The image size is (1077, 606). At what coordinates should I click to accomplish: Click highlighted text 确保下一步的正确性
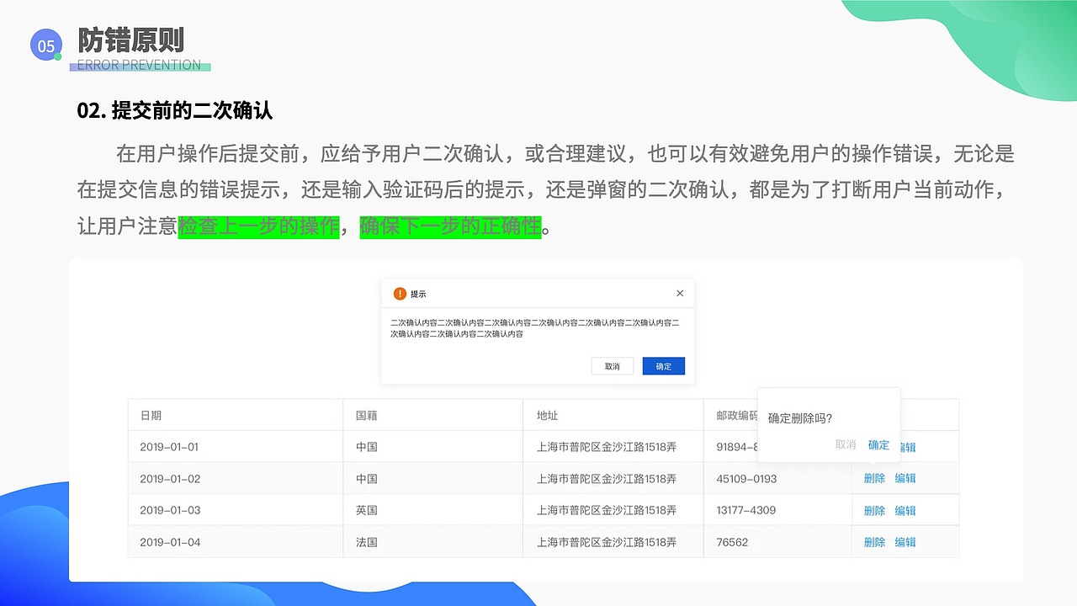pos(450,226)
